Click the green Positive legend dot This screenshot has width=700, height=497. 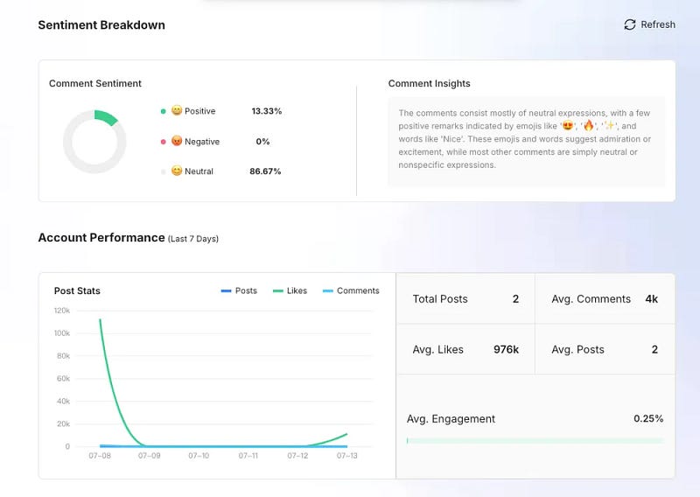point(163,111)
